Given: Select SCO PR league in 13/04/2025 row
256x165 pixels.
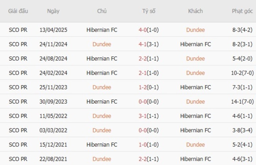Looking at the screenshot, I should [x=18, y=30].
